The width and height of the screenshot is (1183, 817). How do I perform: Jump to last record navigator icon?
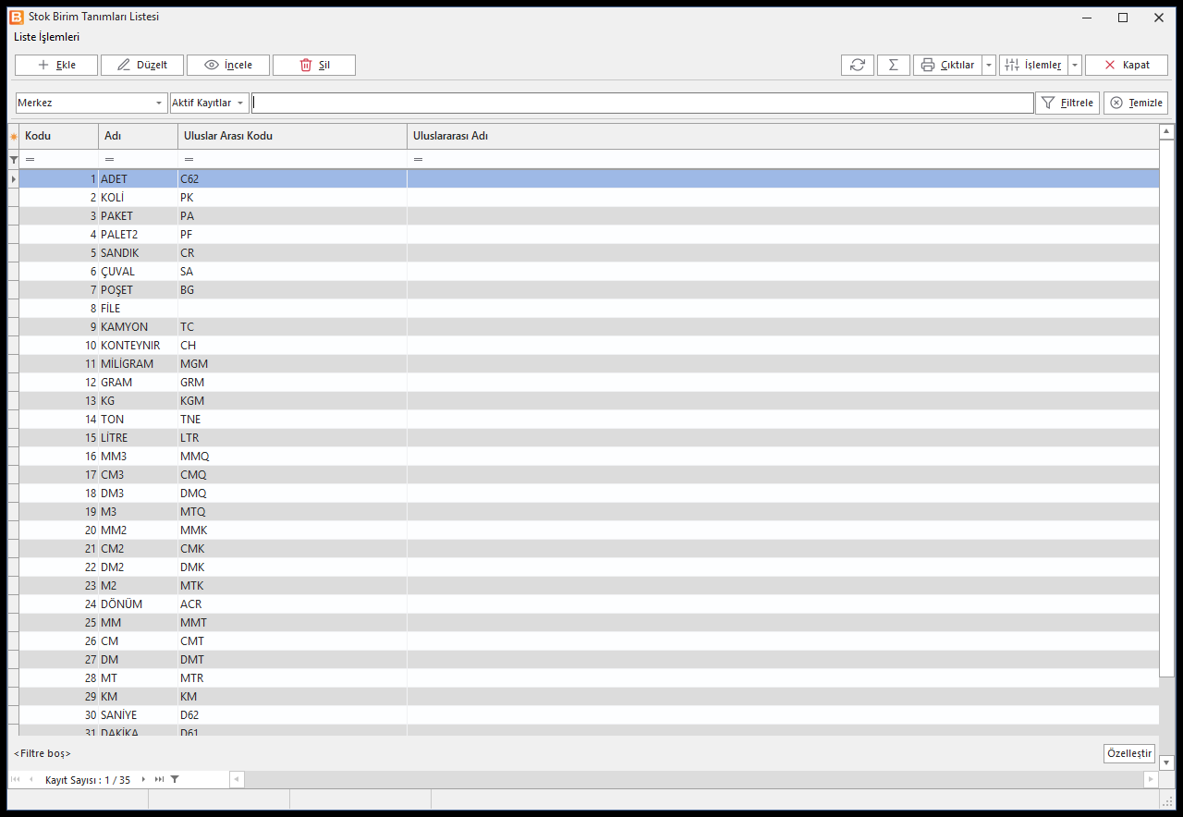click(159, 779)
